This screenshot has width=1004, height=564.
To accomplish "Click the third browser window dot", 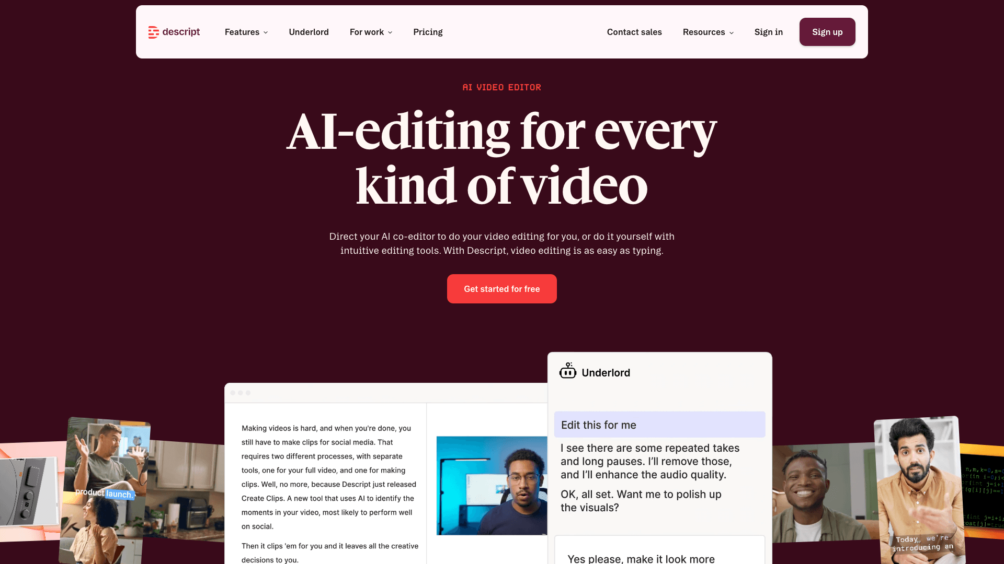I will pos(248,393).
